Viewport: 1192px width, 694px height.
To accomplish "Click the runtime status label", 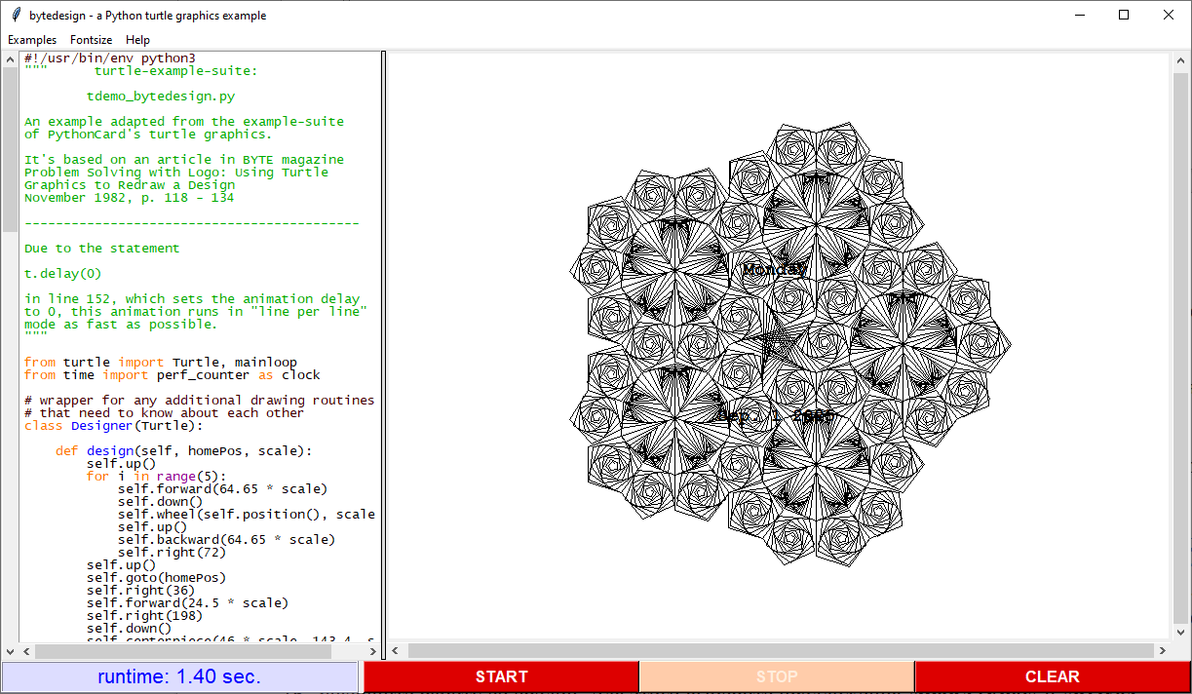I will click(179, 676).
